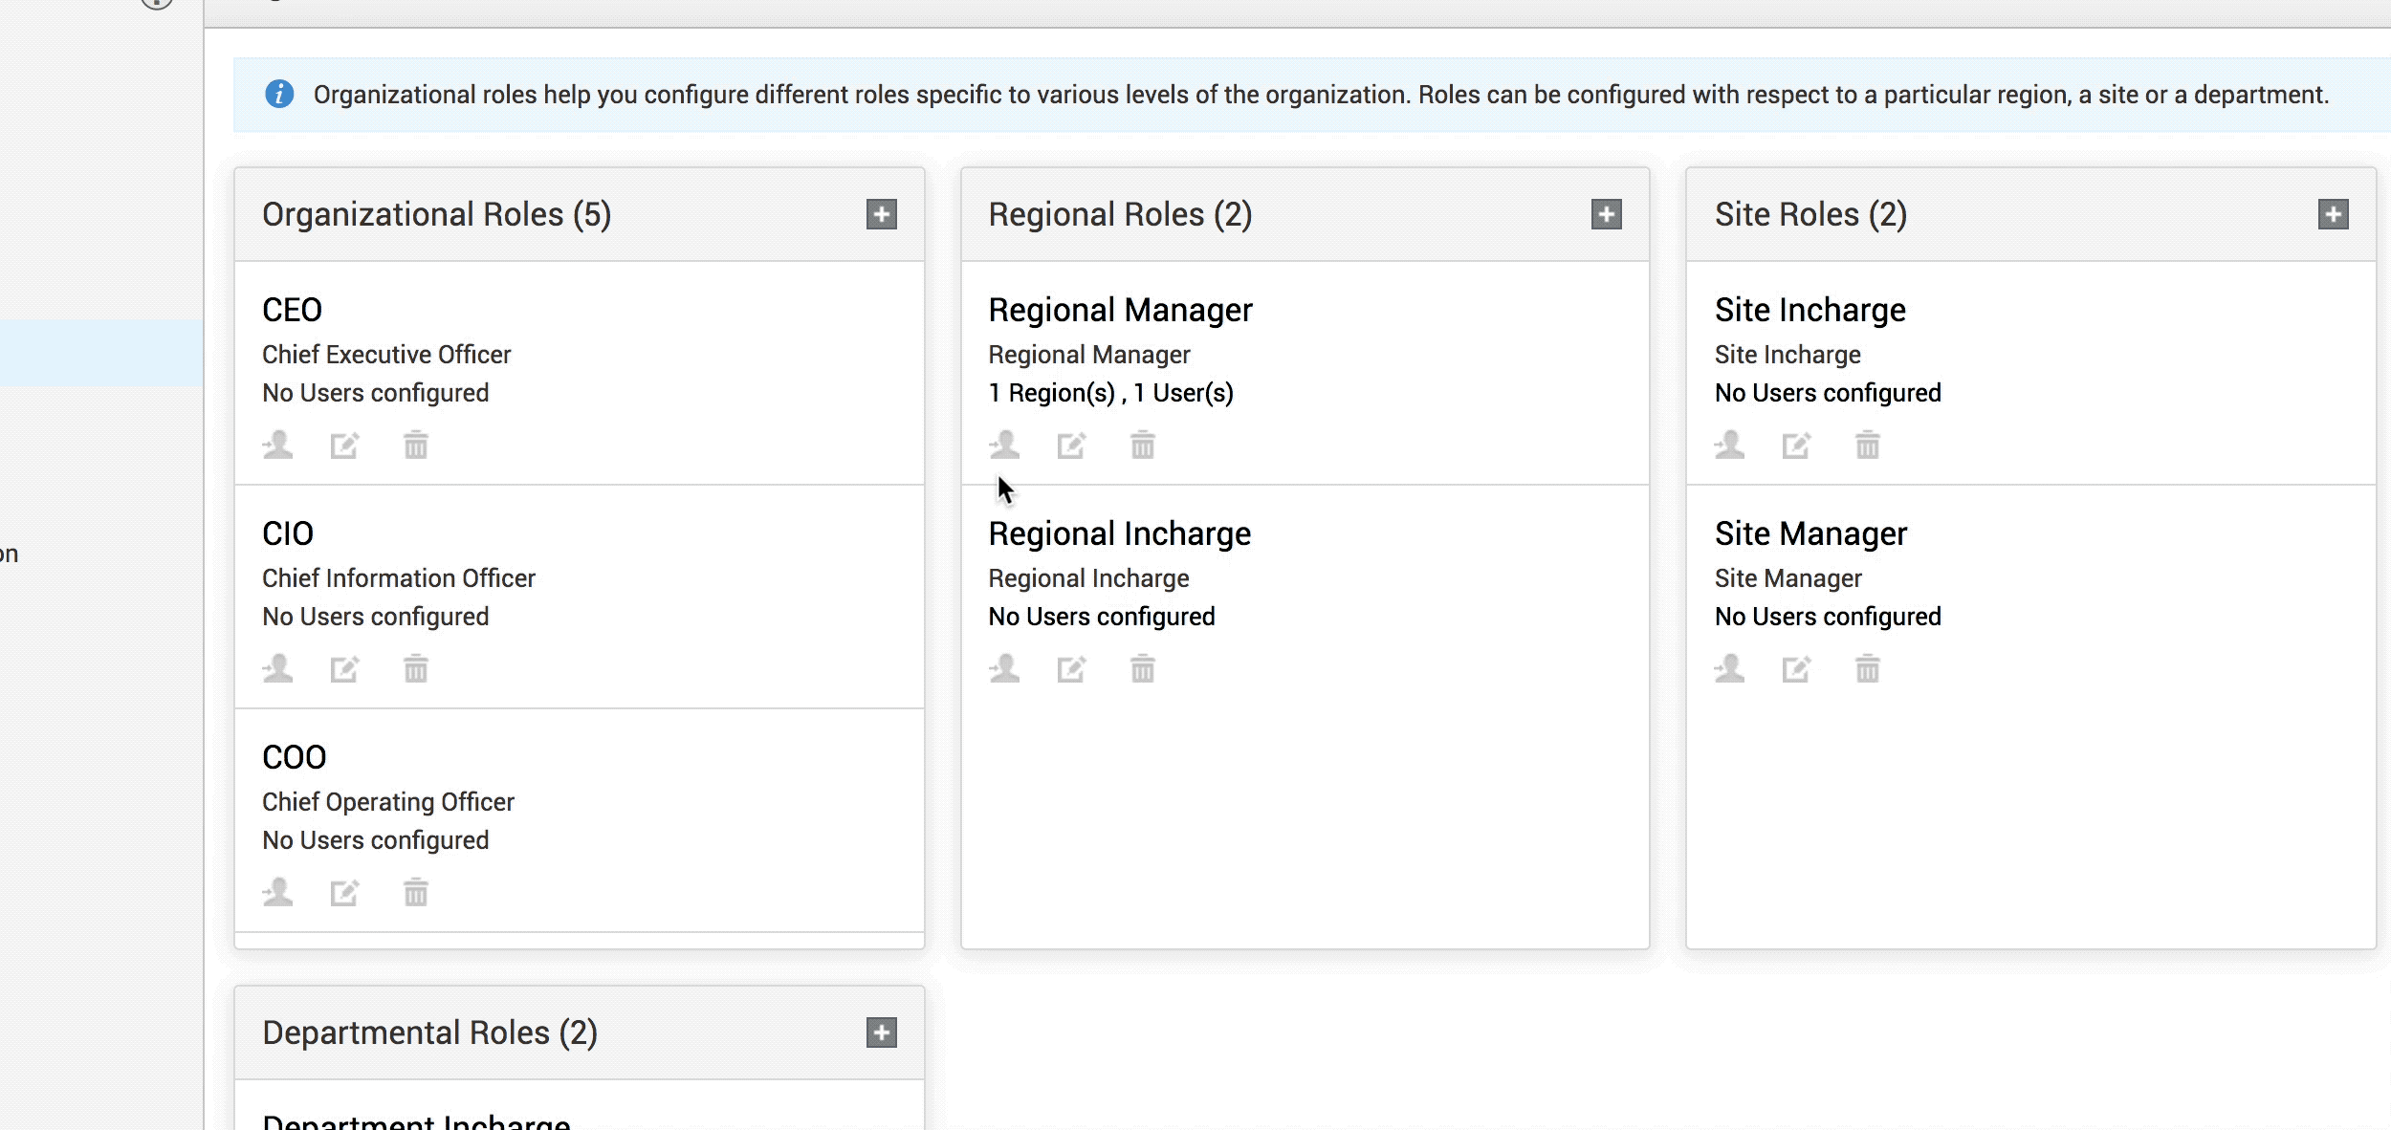Image resolution: width=2391 pixels, height=1130 pixels.
Task: Click the Site Incharge role heading
Action: (x=1810, y=310)
